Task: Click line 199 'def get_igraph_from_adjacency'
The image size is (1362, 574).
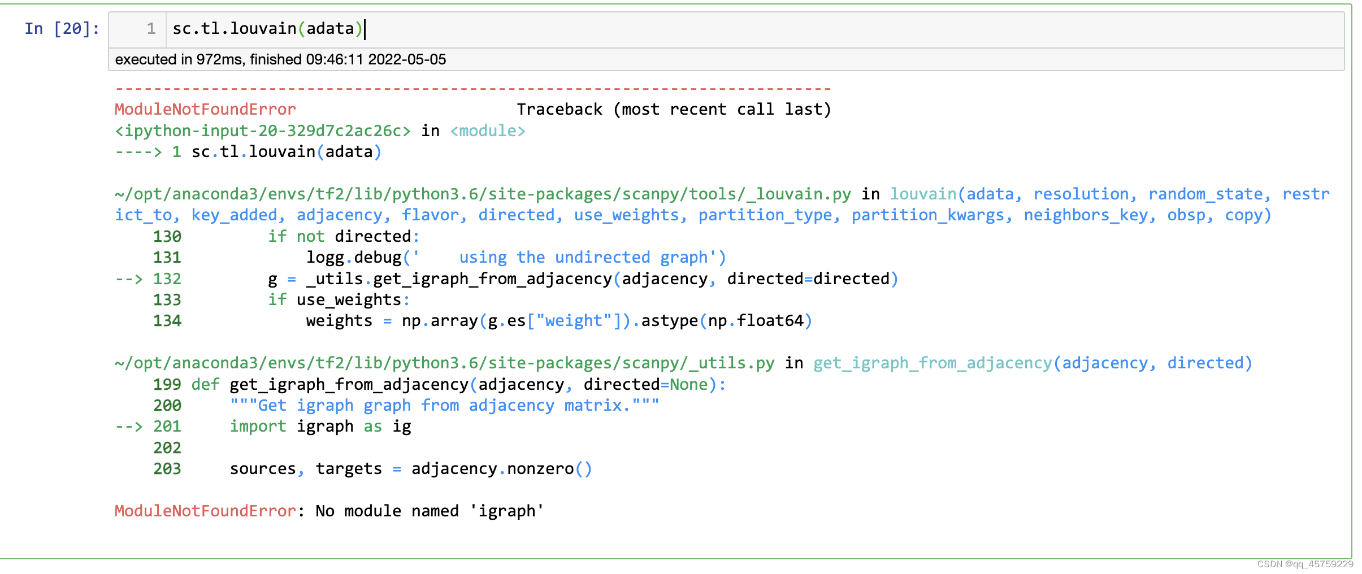Action: 439,385
